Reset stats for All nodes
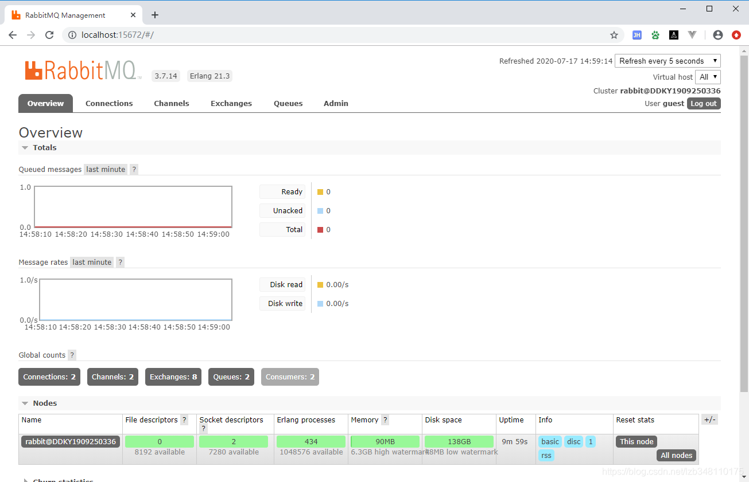 coord(677,456)
